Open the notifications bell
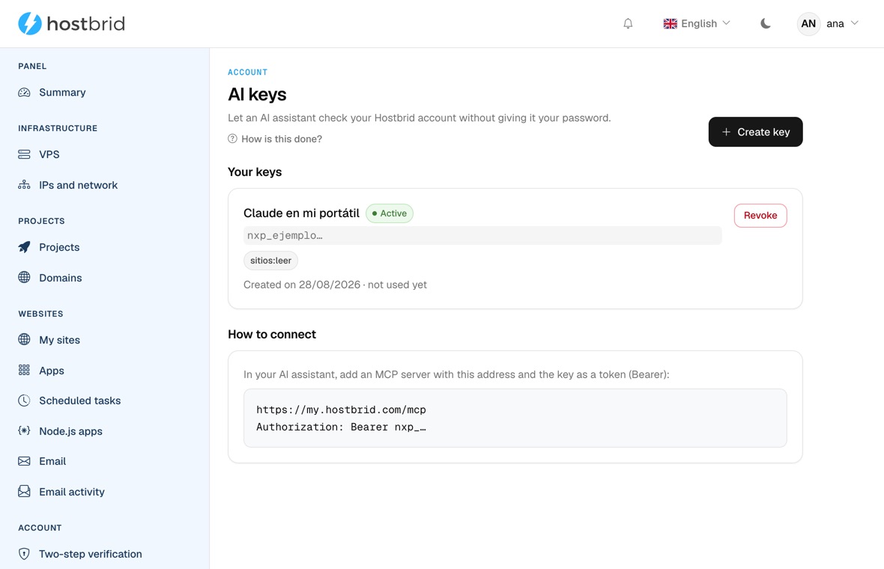 (628, 24)
